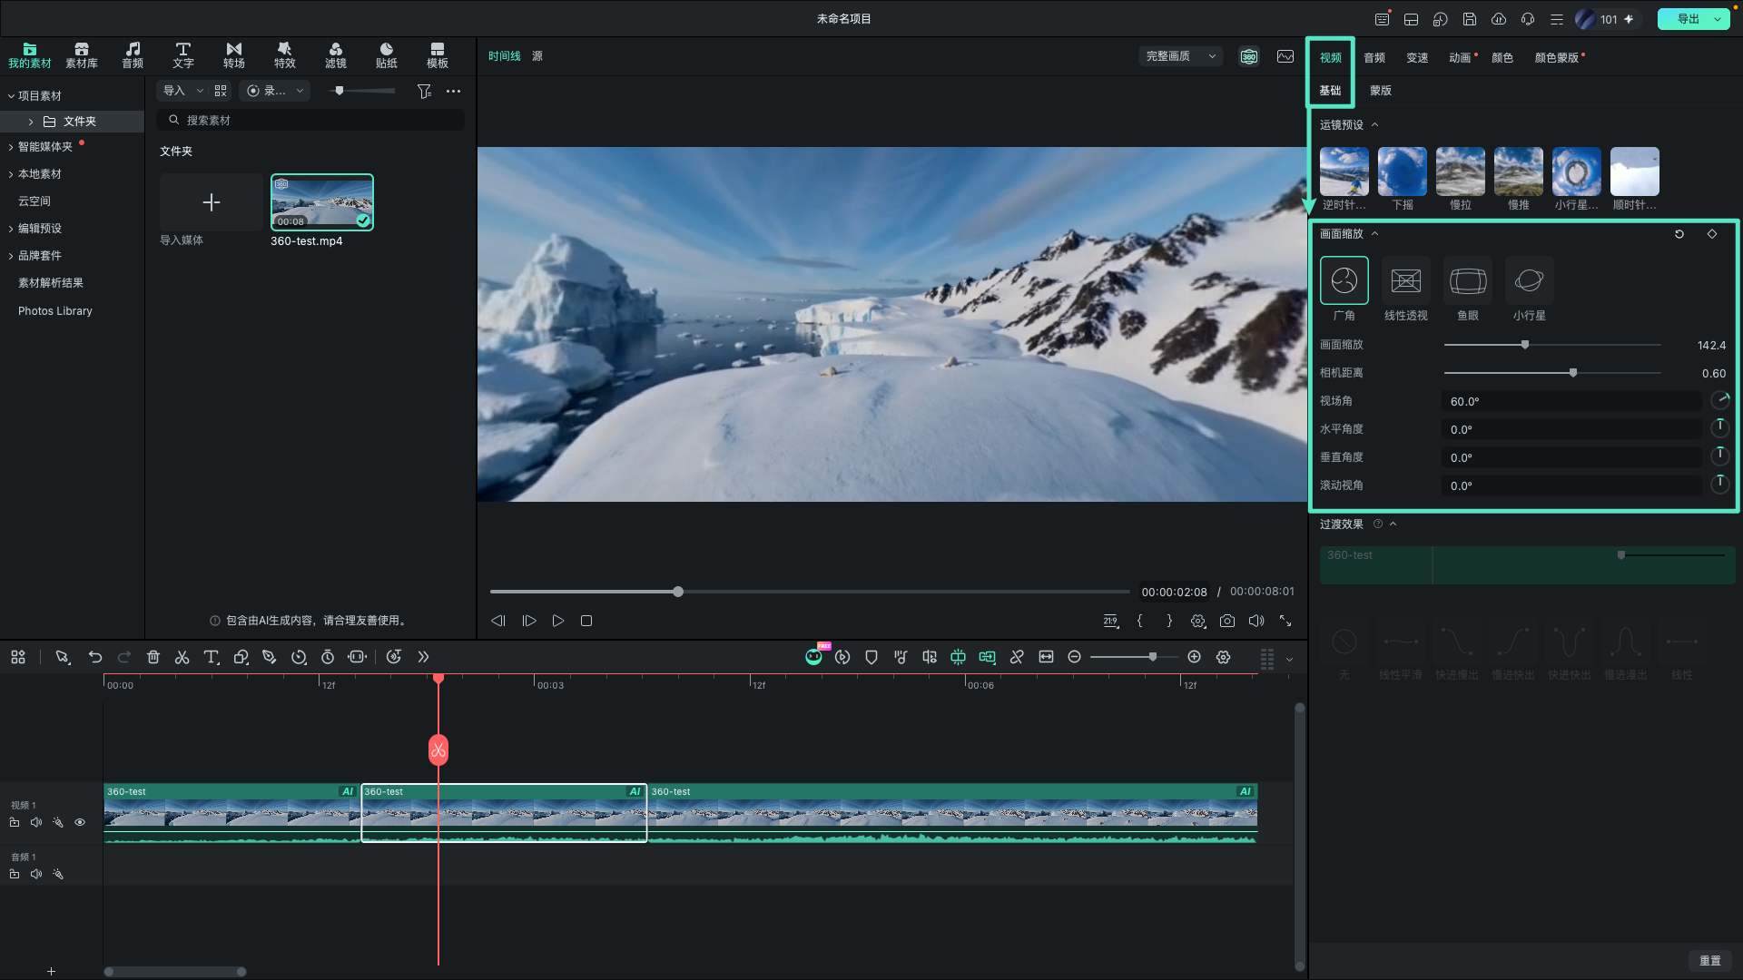The height and width of the screenshot is (980, 1743).
Task: Open the 导入 import dropdown arrow
Action: click(200, 91)
